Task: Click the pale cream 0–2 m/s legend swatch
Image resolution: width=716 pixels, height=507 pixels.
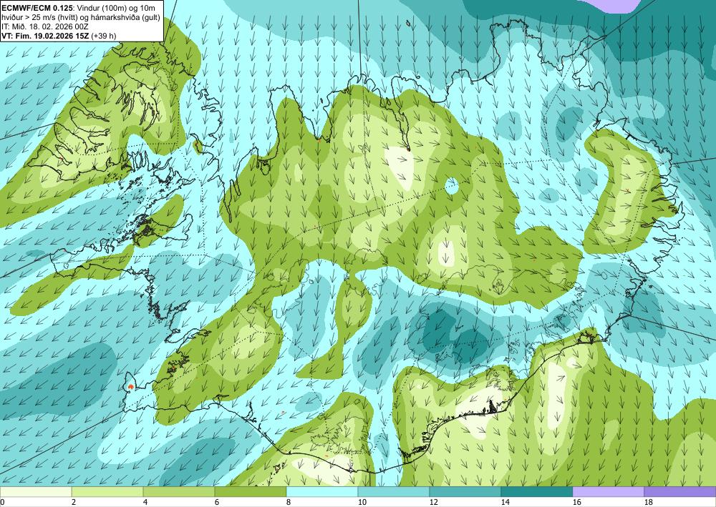Action: tap(36, 492)
